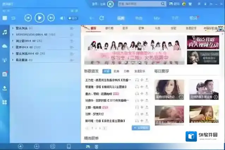Viewport: 225px width, 150px height.
Task: Switch to the 排行榜 tab
Action: 109,28
